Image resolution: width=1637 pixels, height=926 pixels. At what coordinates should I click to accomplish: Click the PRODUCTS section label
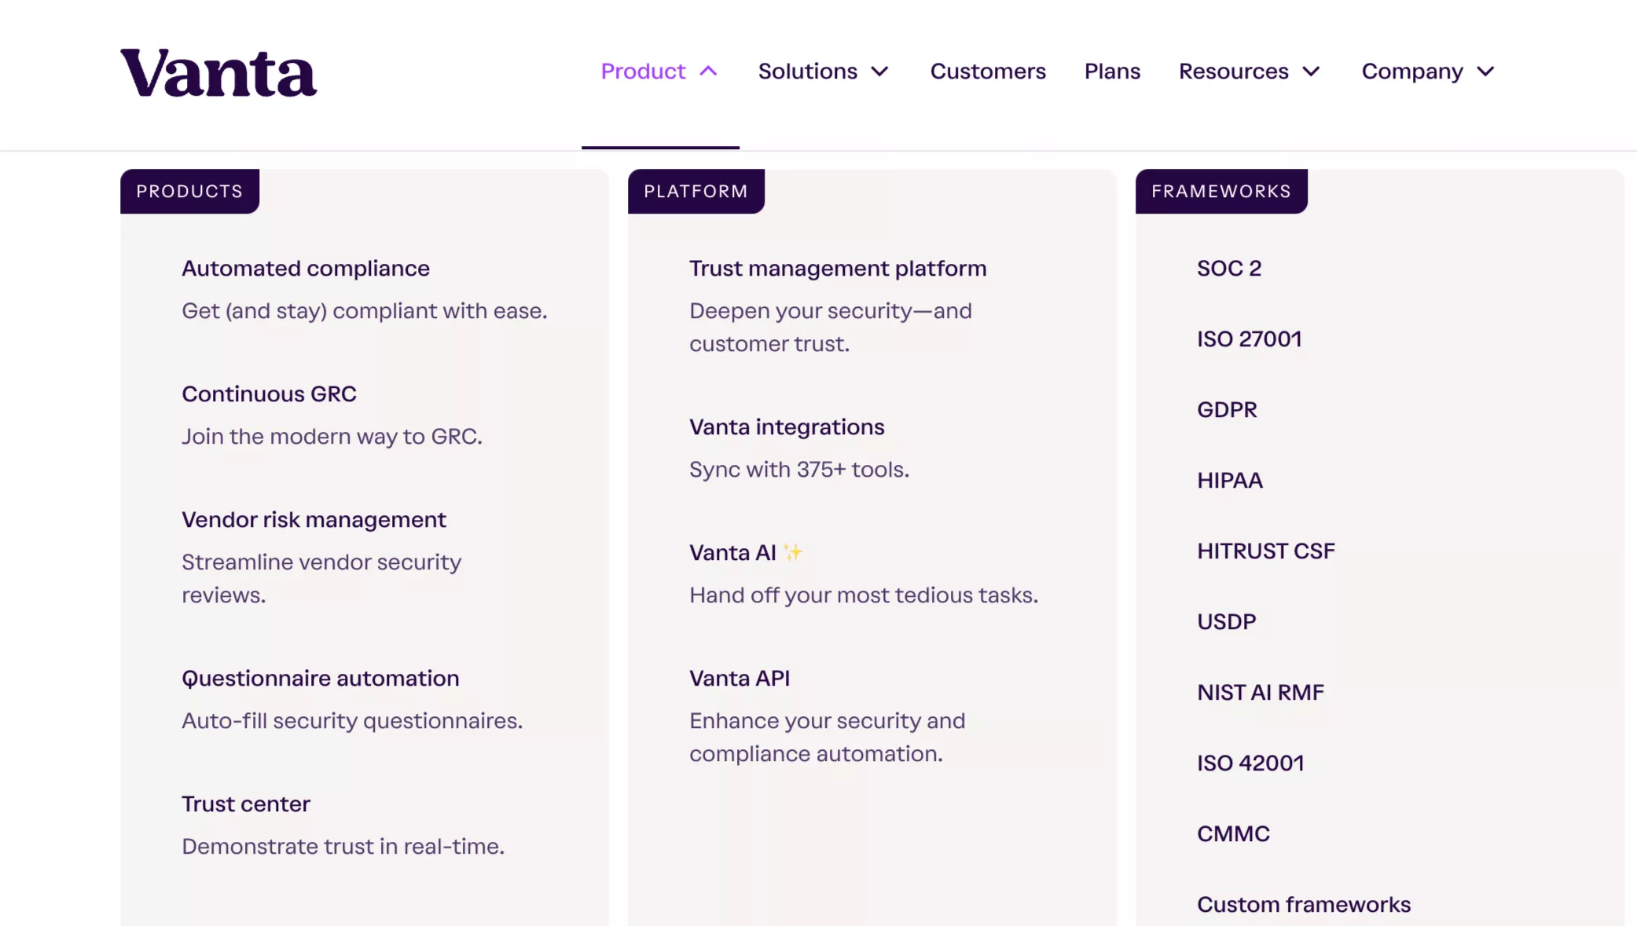[x=189, y=192]
